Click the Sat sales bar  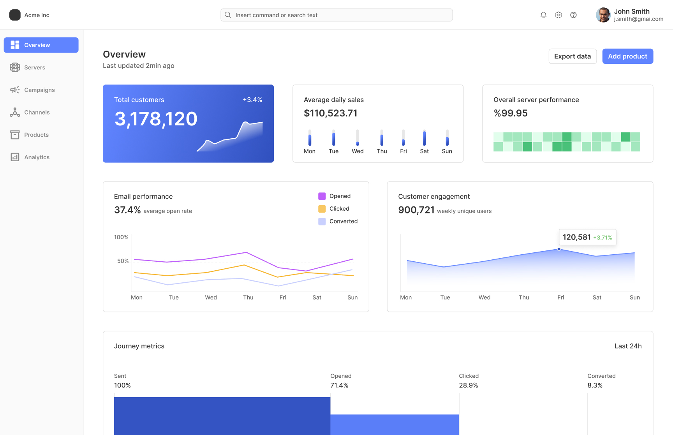(424, 138)
